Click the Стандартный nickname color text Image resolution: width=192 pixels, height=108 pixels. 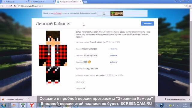[x=91, y=55]
